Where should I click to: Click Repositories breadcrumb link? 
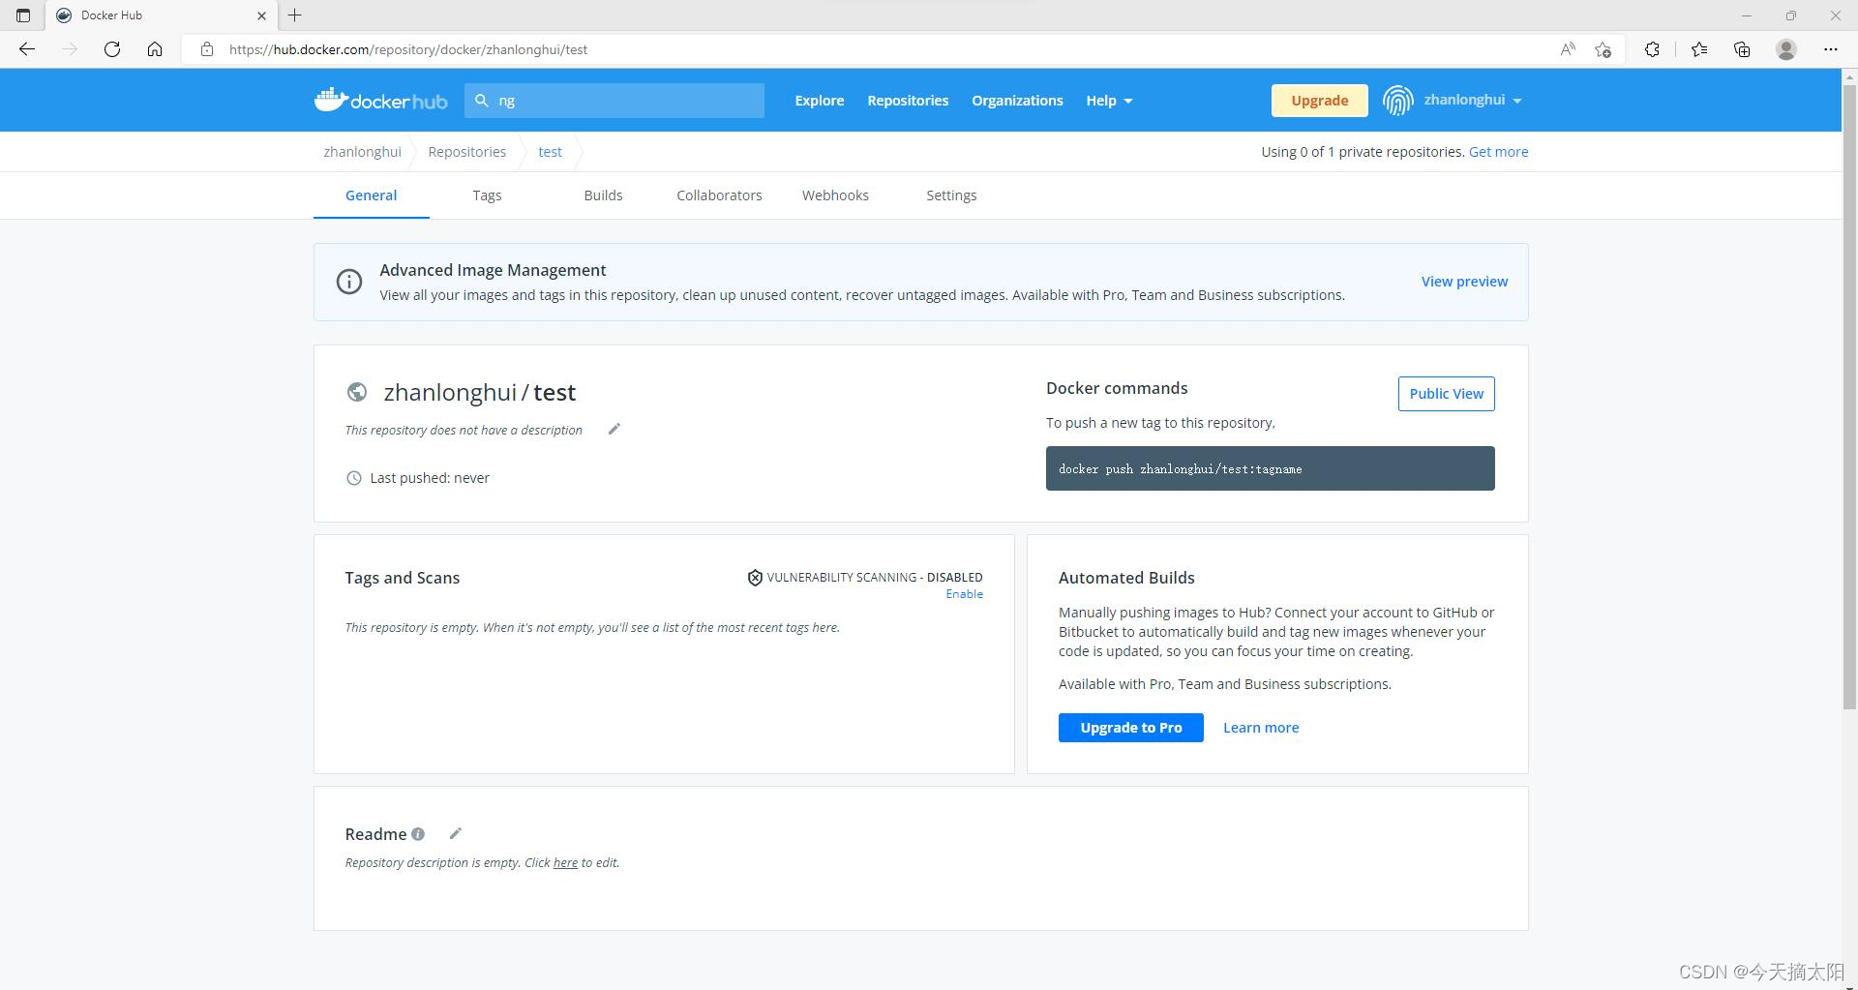466,152
